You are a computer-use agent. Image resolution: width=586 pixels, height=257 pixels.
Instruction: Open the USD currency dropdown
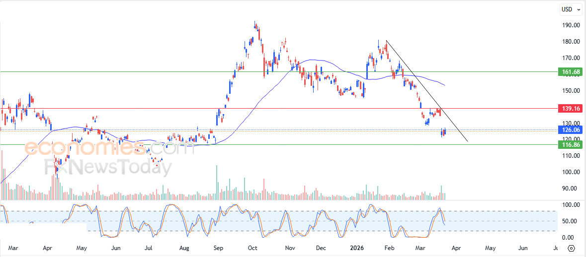click(x=570, y=9)
